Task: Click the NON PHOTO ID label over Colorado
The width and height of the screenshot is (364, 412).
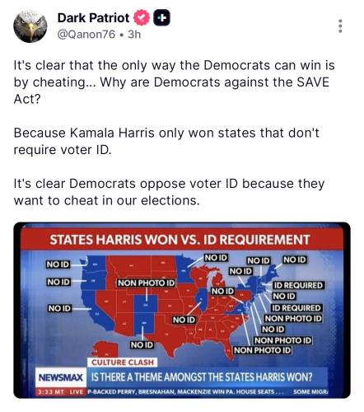Action: pos(147,283)
